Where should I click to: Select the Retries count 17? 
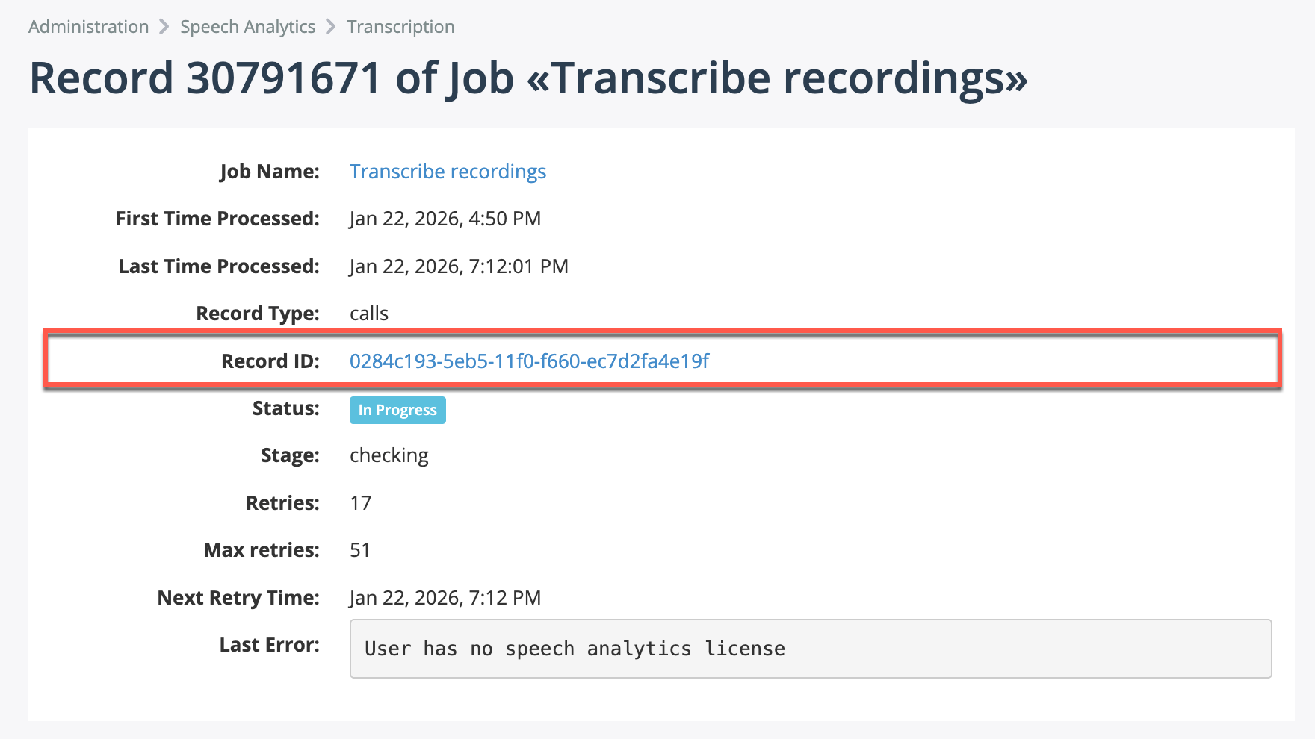coord(361,502)
